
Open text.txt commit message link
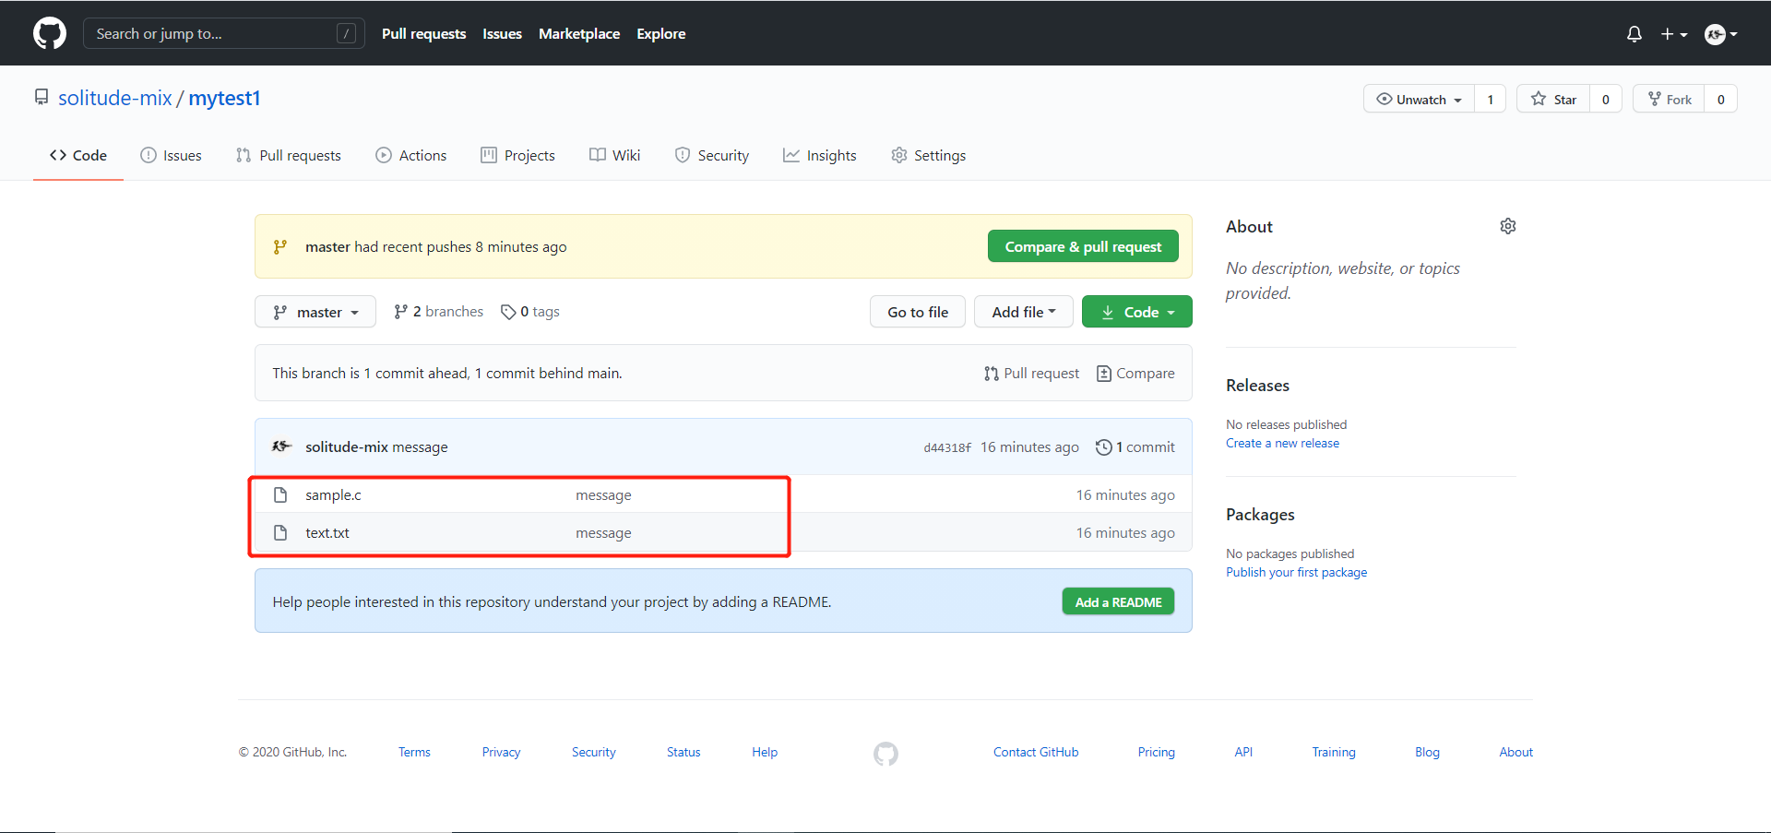[x=603, y=532]
